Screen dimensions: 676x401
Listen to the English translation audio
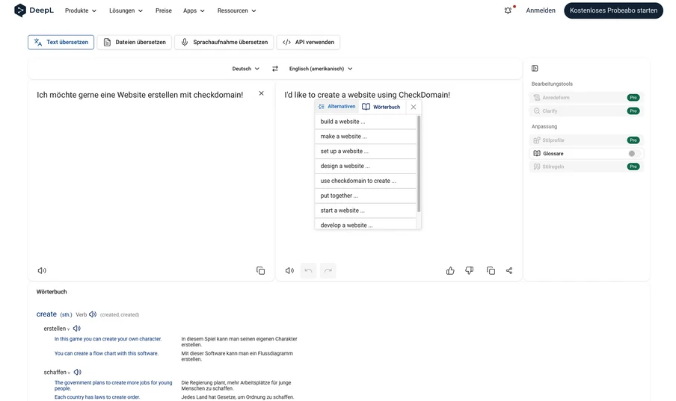[289, 270]
